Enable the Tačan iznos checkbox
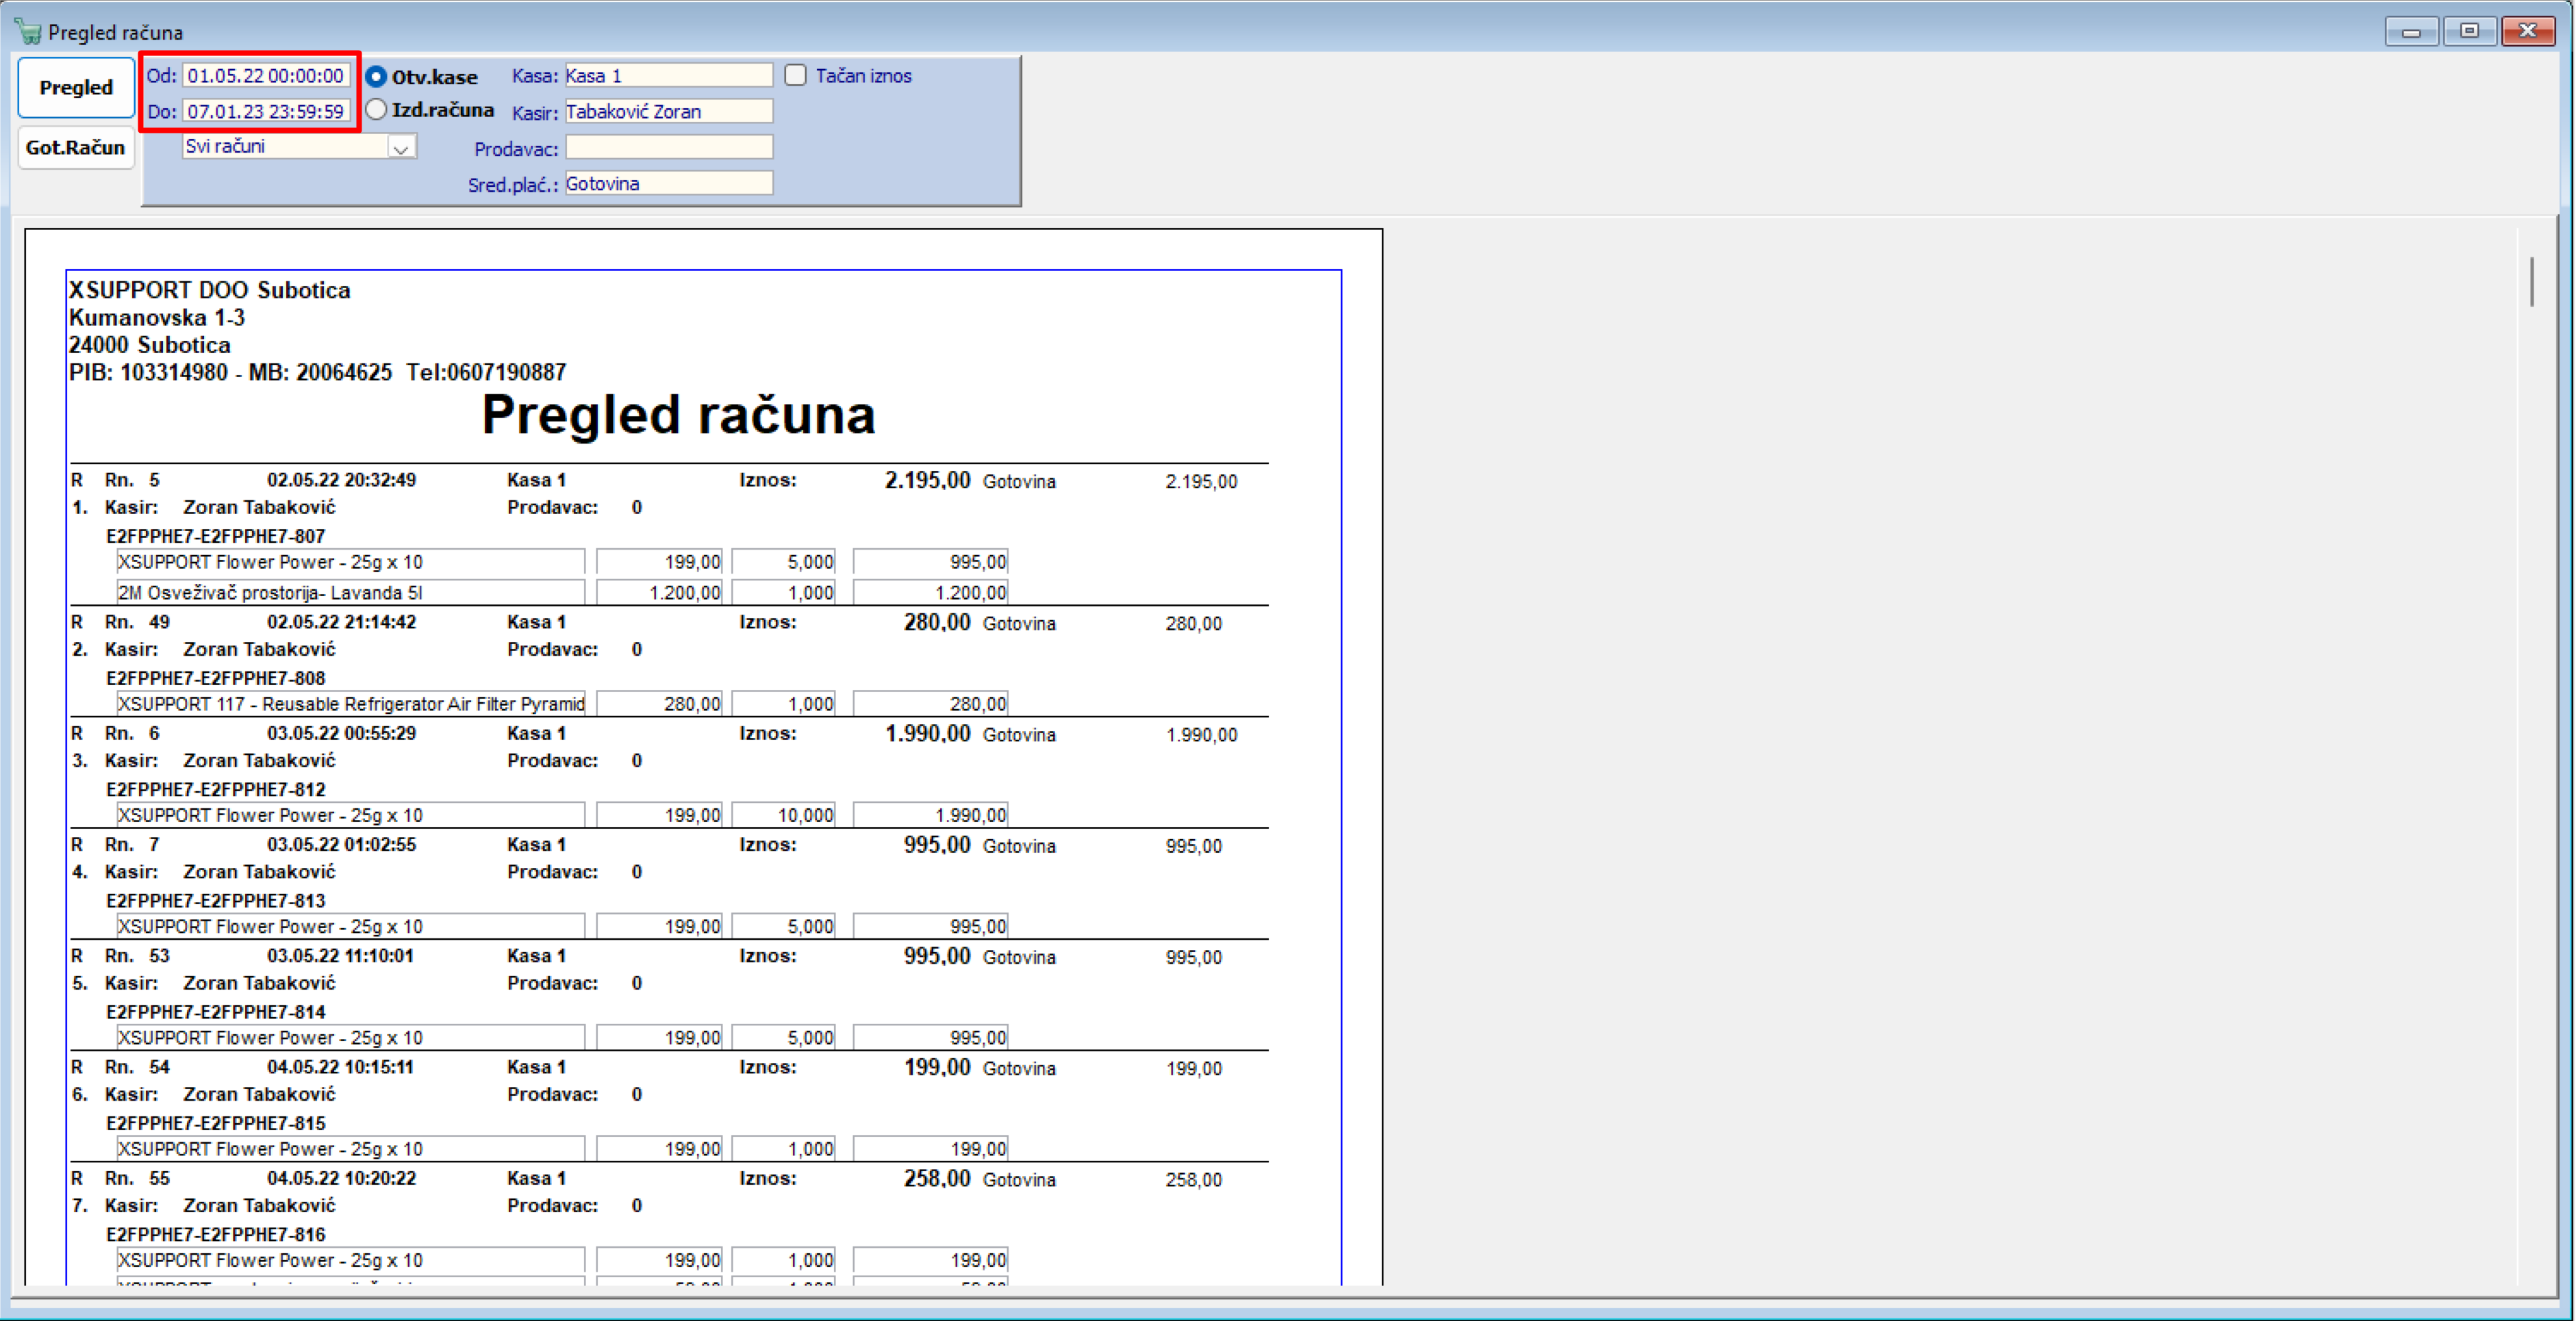Image resolution: width=2576 pixels, height=1321 pixels. click(795, 76)
